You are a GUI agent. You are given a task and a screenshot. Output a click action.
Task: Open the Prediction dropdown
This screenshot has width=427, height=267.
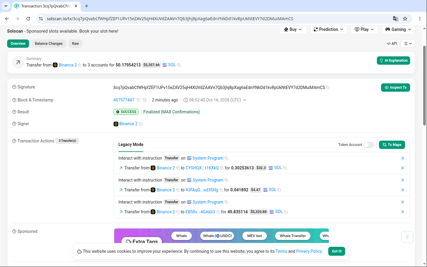coord(329,30)
